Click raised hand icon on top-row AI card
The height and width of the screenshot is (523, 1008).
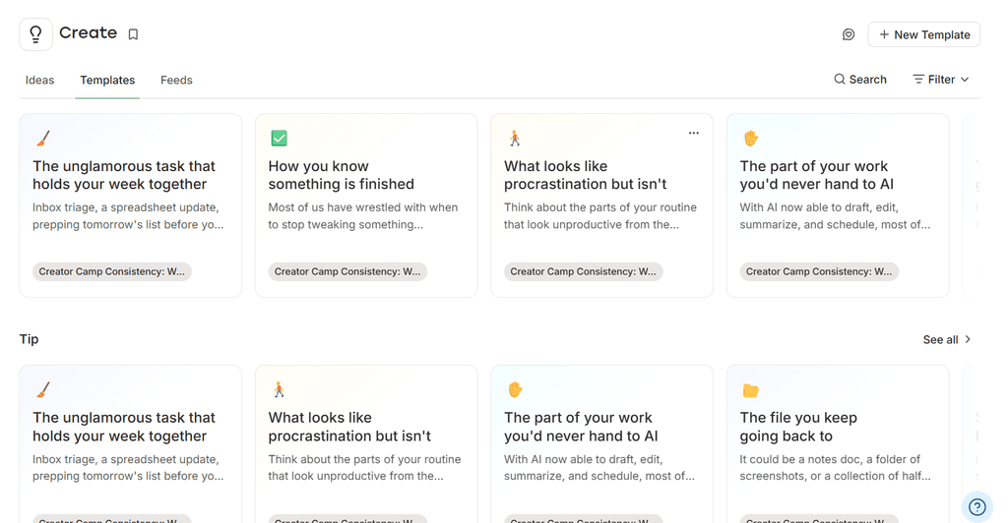750,138
